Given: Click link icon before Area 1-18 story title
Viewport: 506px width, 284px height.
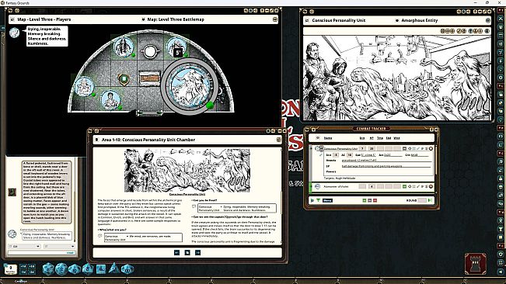Looking at the screenshot, I should [x=96, y=140].
